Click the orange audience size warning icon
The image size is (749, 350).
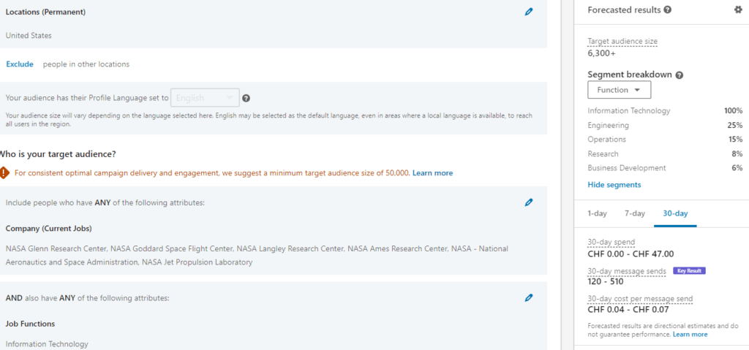(x=4, y=172)
